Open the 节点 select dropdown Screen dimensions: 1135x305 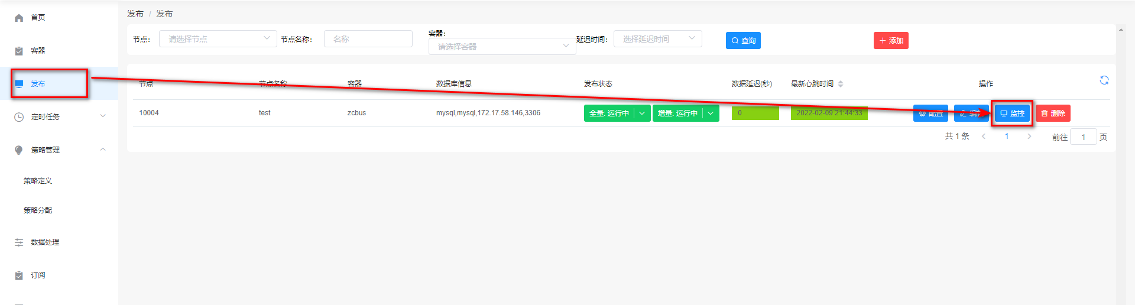(x=218, y=39)
